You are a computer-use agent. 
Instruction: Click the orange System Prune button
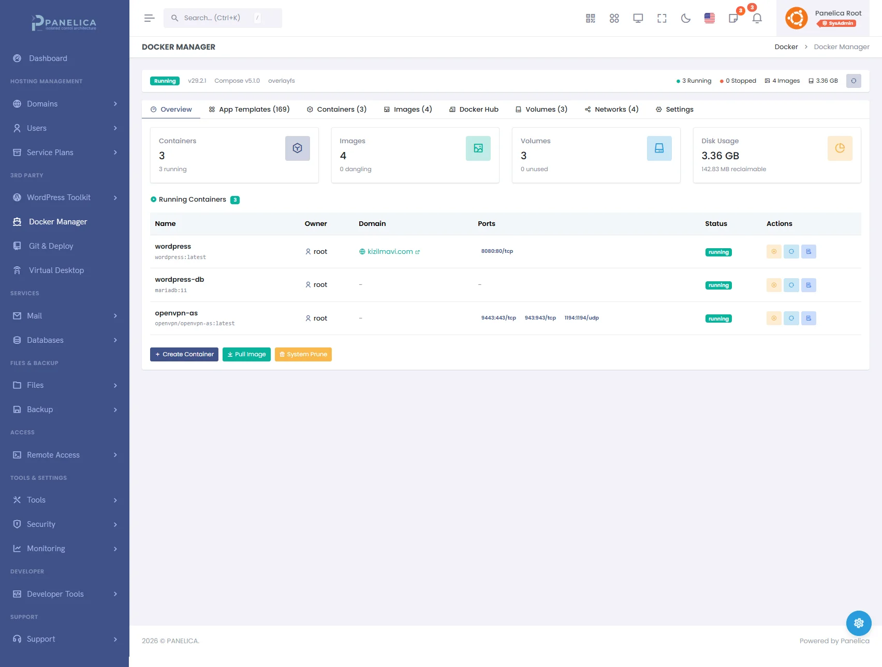(x=303, y=355)
